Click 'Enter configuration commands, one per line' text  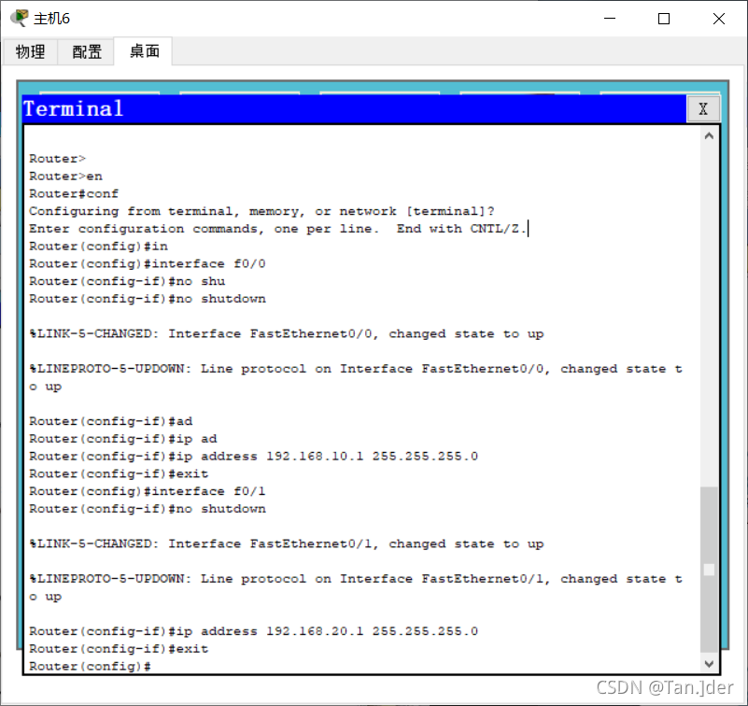pos(205,229)
